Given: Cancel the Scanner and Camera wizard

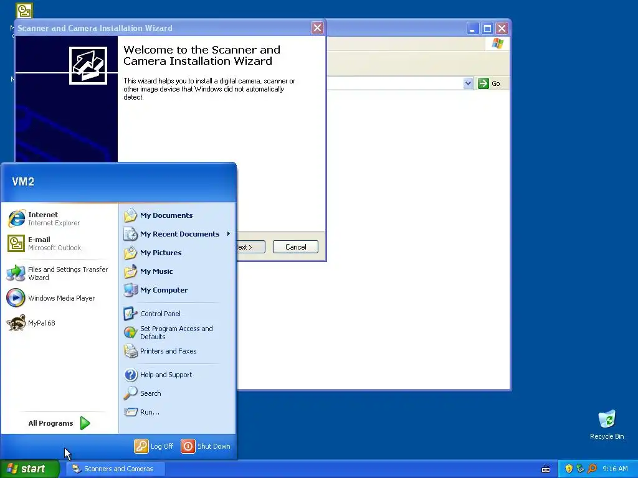Looking at the screenshot, I should [295, 246].
